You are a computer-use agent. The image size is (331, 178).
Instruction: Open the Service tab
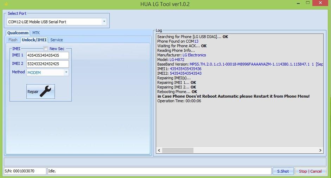(x=56, y=40)
